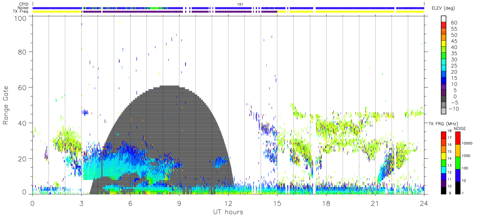
Task: Click the 'UT hours' horizontal axis title
Action: pyautogui.click(x=228, y=212)
